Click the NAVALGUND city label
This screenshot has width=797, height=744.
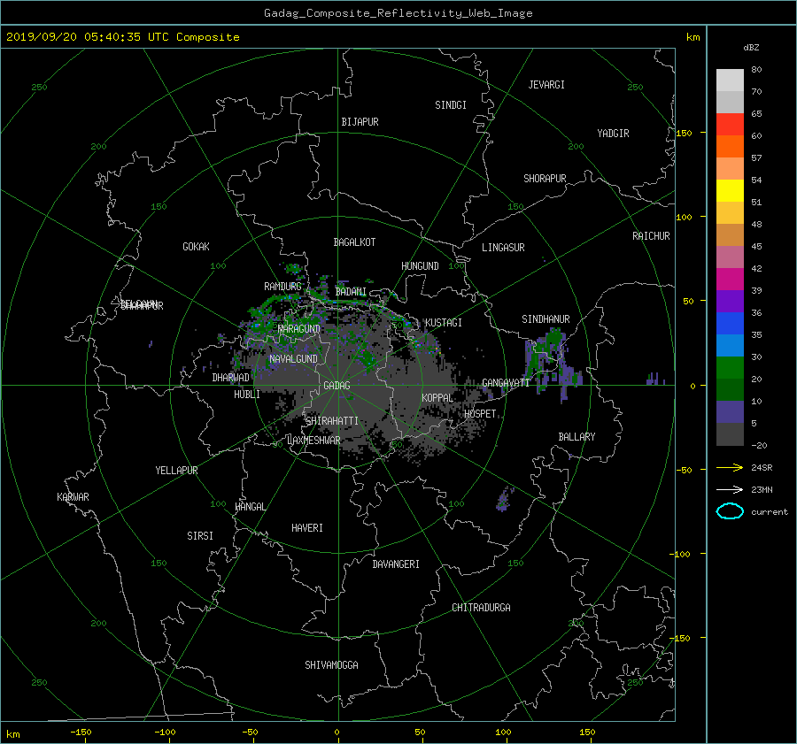point(293,359)
